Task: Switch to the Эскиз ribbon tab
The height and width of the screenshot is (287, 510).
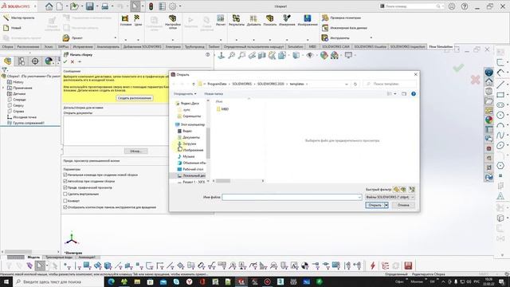Action: 49,47
